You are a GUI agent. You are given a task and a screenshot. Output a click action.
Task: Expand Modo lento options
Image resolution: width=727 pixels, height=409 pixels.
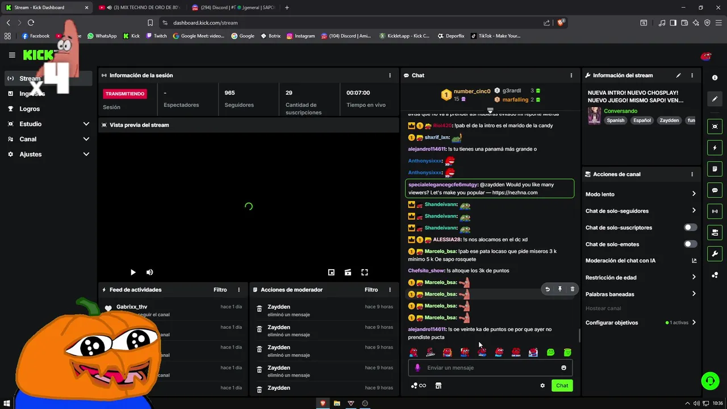[693, 194]
